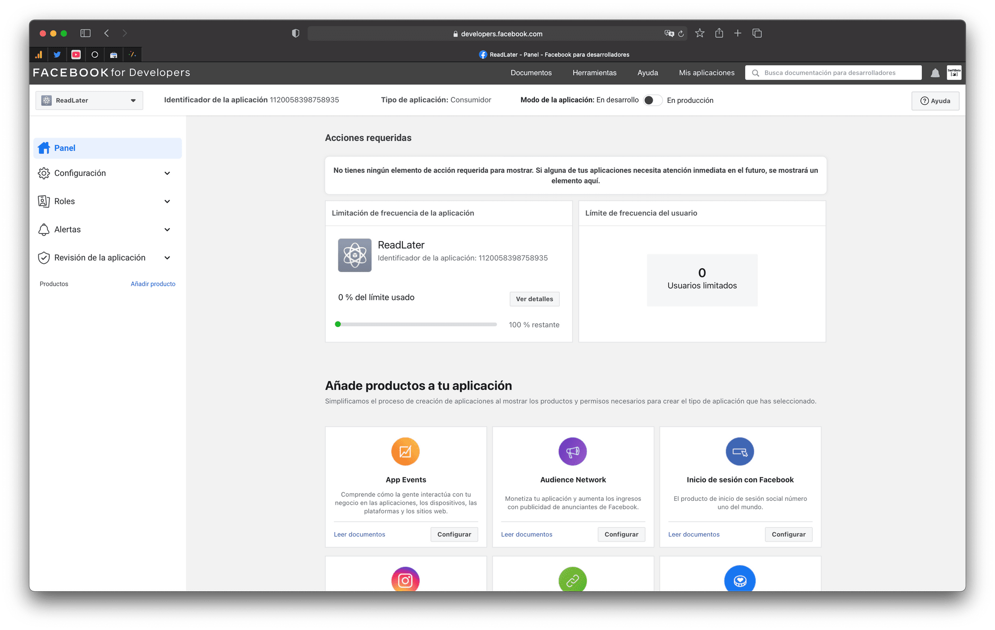Click the Instagram product icon
Screen dimensions: 995x630
(x=405, y=579)
